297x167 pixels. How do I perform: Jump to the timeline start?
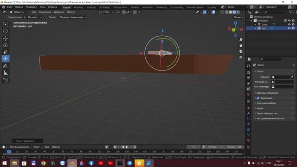click(x=115, y=147)
